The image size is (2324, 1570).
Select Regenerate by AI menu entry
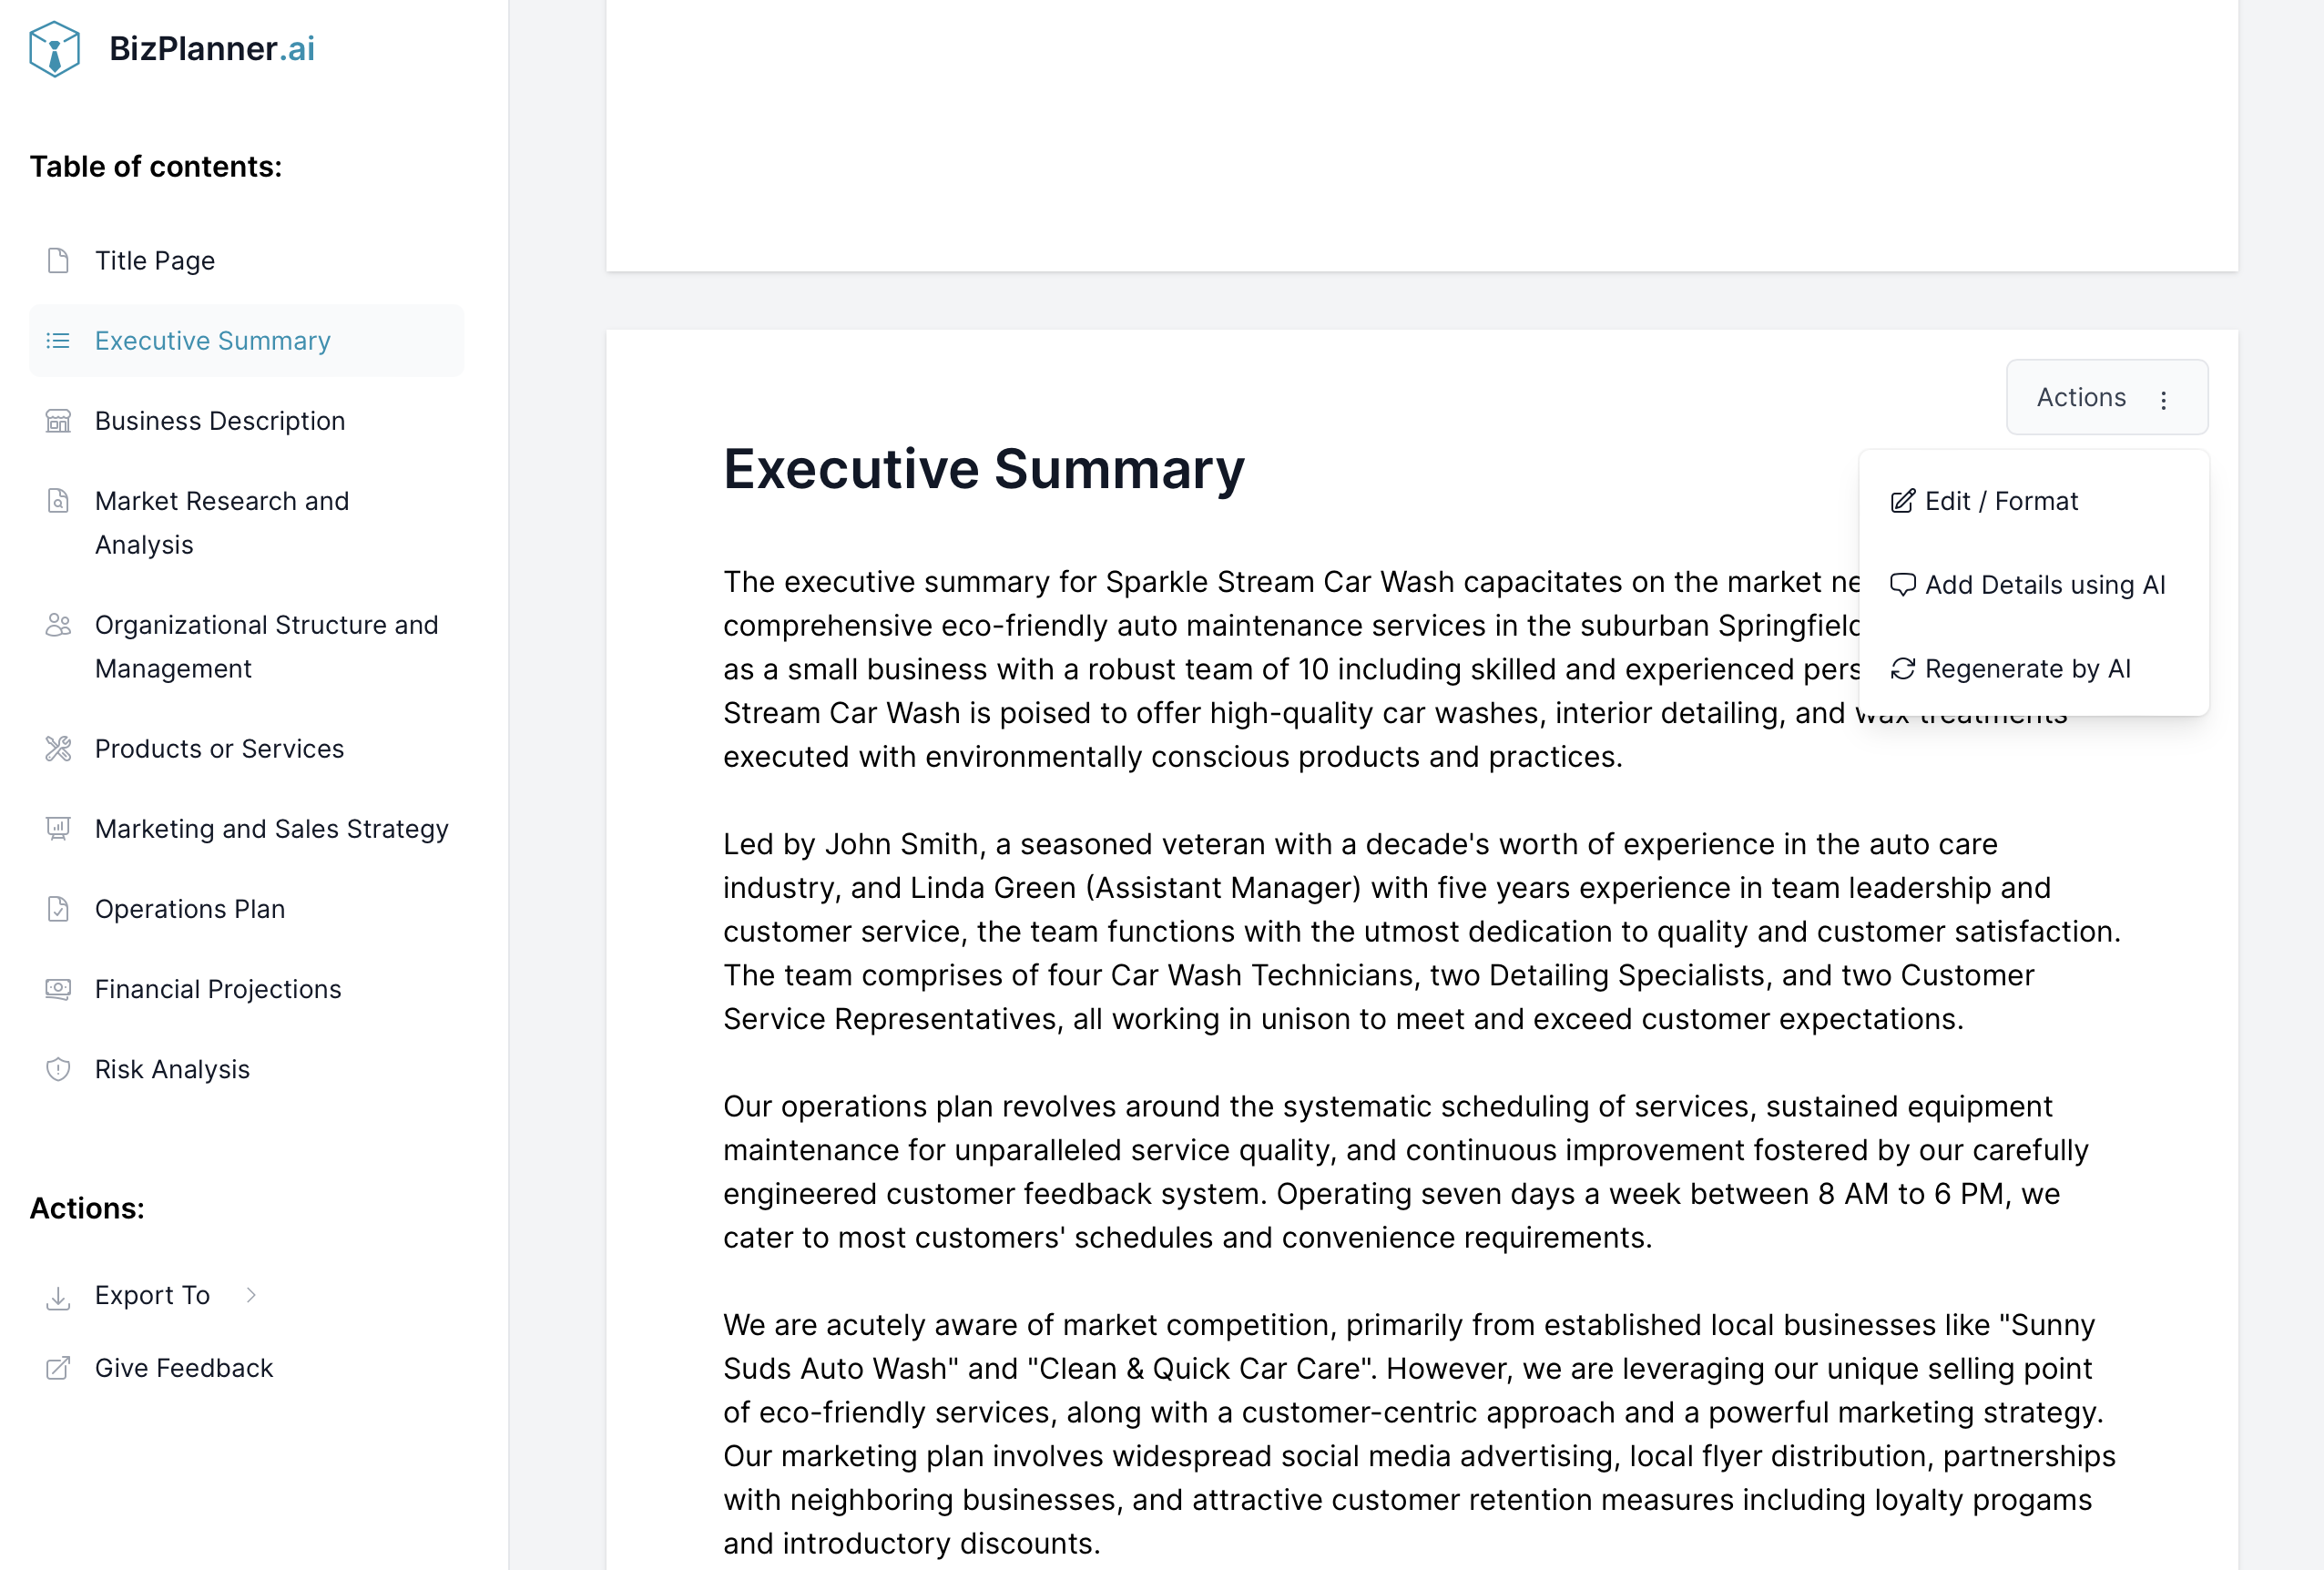point(2027,669)
